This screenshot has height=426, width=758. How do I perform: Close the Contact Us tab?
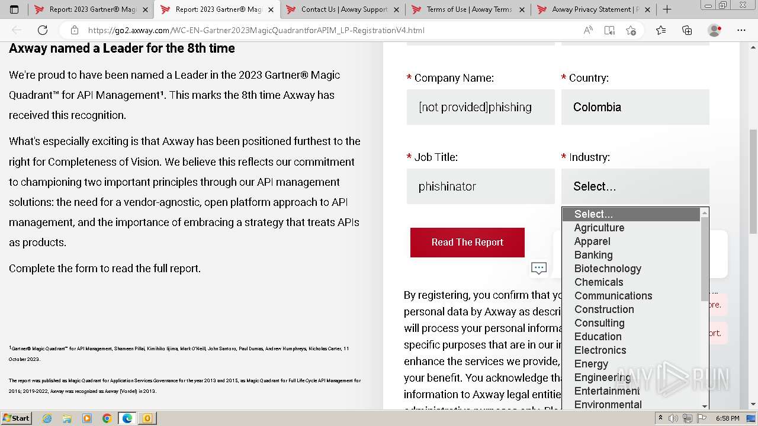(396, 9)
